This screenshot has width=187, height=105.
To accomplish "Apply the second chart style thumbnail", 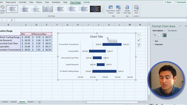I will [24, 9].
